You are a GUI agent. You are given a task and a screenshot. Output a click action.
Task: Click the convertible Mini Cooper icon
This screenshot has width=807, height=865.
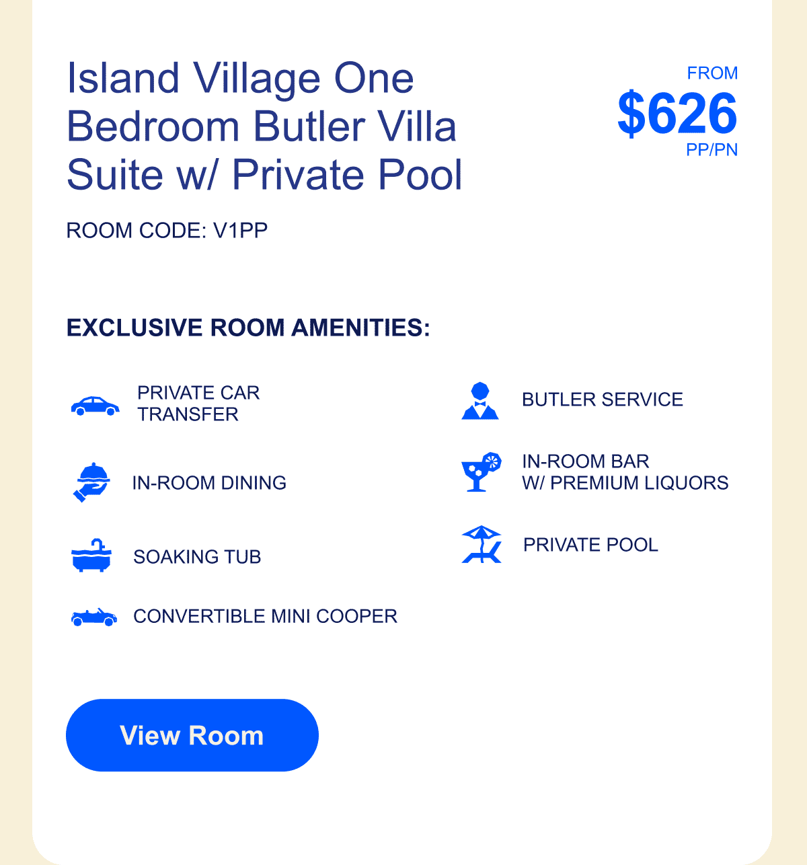tap(94, 617)
